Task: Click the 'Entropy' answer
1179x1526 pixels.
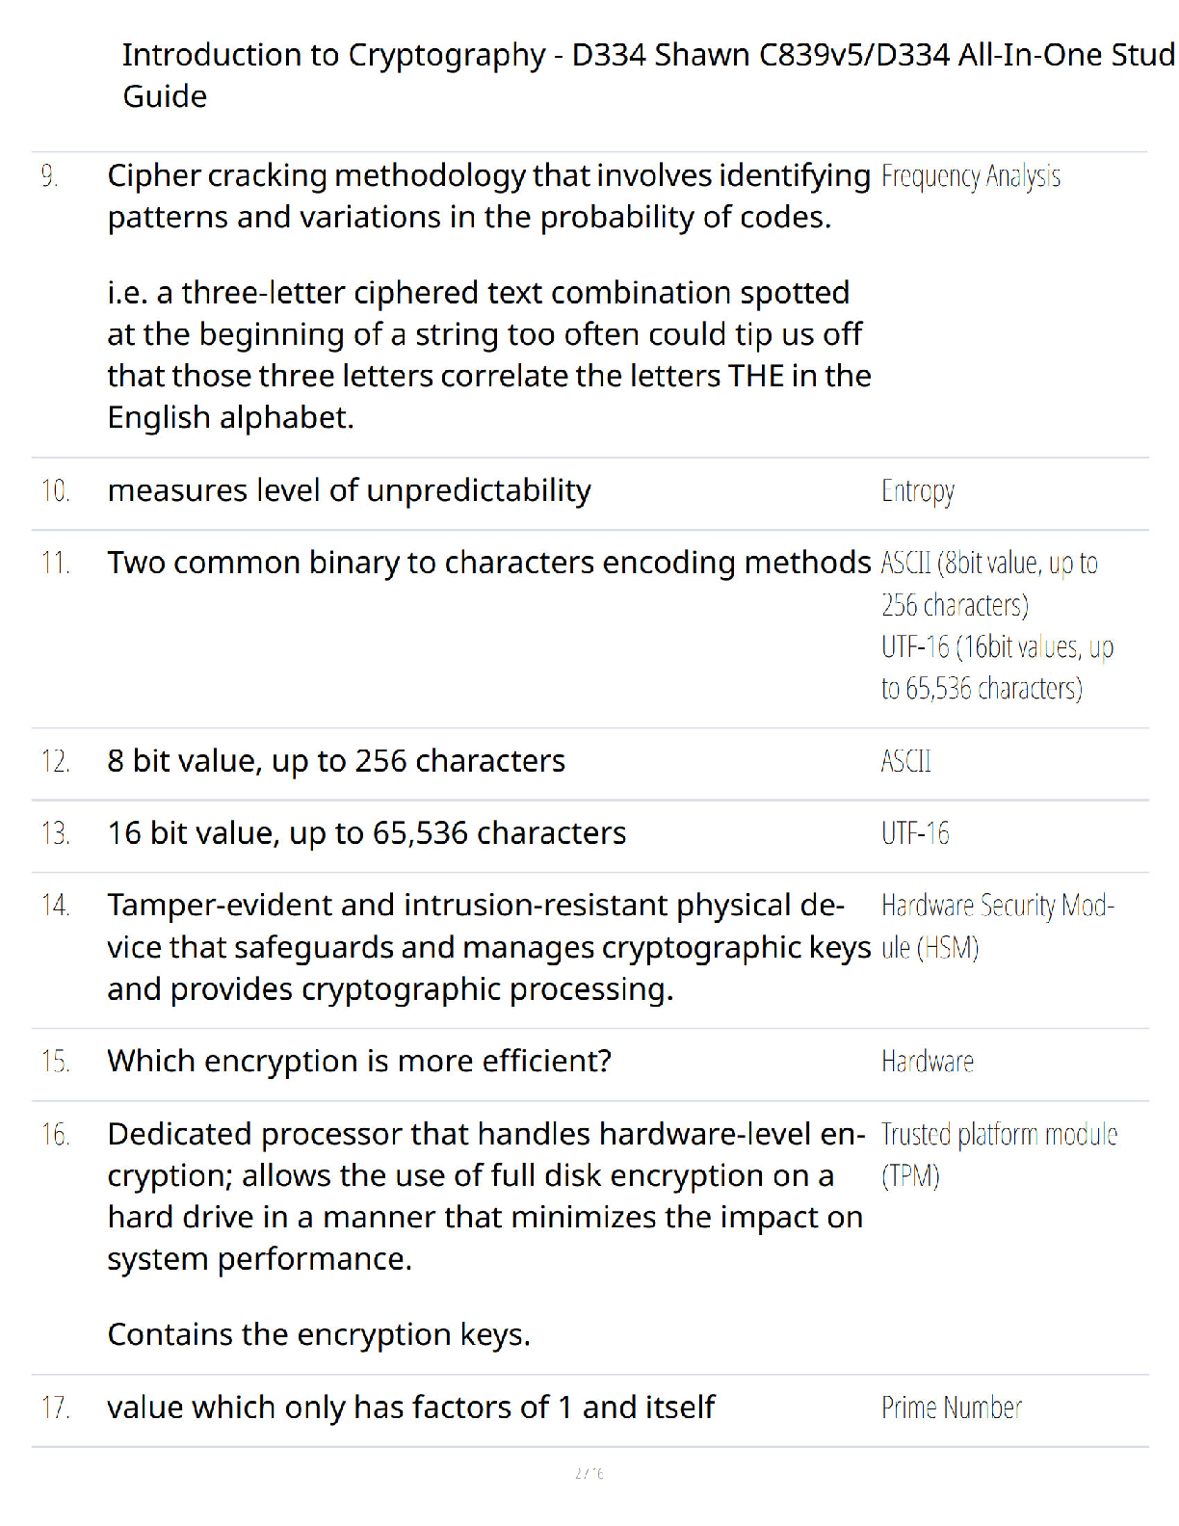Action: (x=918, y=491)
